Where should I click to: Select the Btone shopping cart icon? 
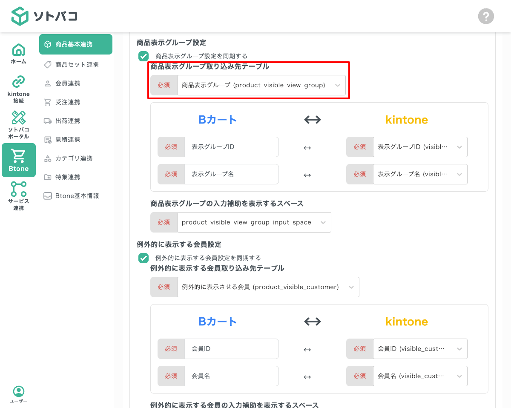click(x=18, y=156)
